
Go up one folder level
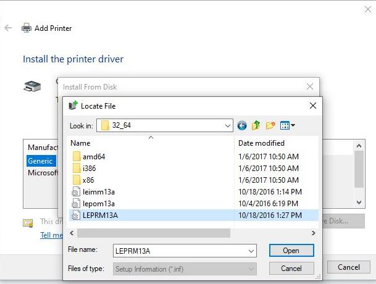pos(256,125)
